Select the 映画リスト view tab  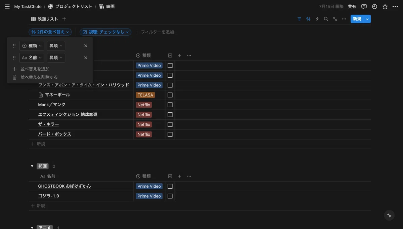[44, 19]
